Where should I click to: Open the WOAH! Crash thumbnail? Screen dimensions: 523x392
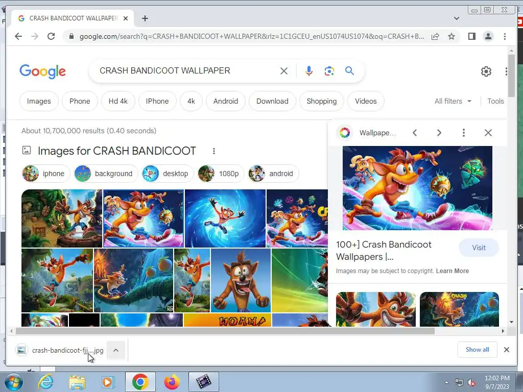coord(227,321)
